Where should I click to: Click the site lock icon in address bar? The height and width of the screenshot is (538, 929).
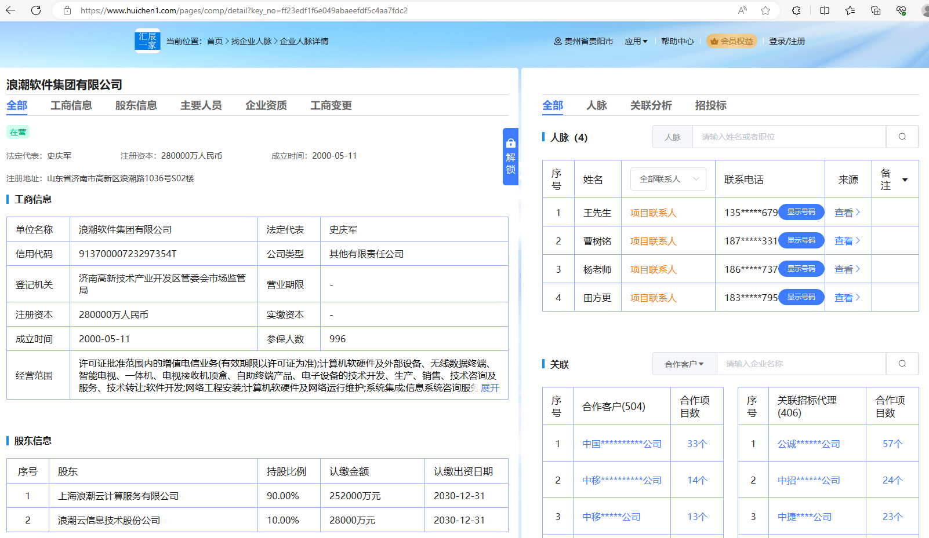(x=67, y=10)
